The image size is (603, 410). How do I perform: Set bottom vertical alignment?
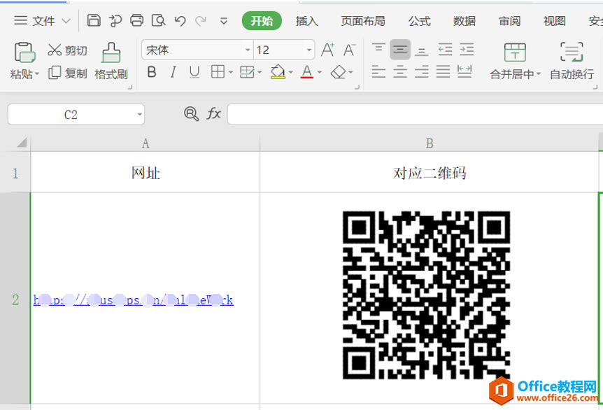[422, 50]
